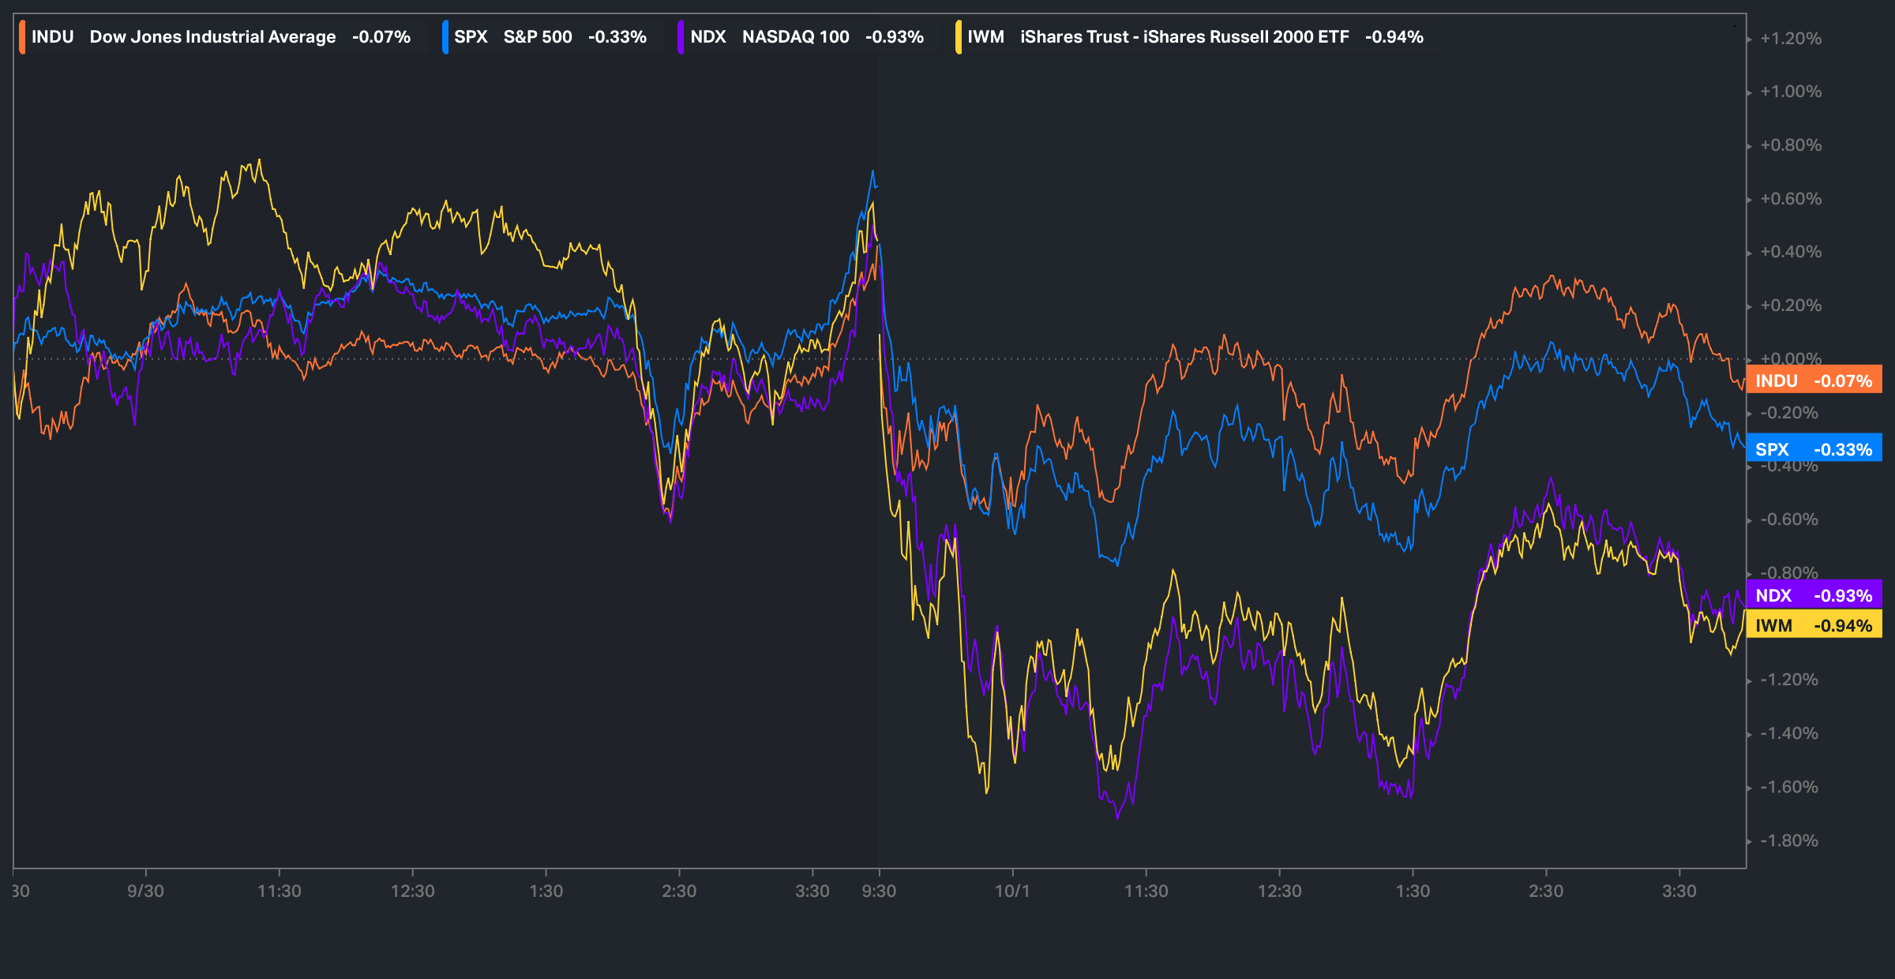The image size is (1895, 979).
Task: Select the NASDAQ 100 legend name
Action: tap(795, 37)
